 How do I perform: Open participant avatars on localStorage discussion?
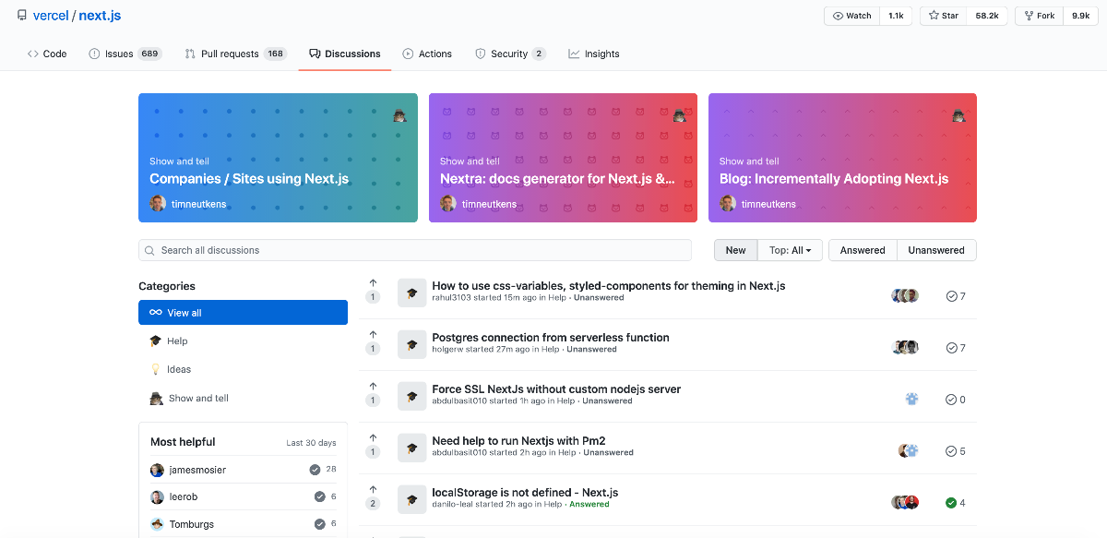[x=905, y=503]
